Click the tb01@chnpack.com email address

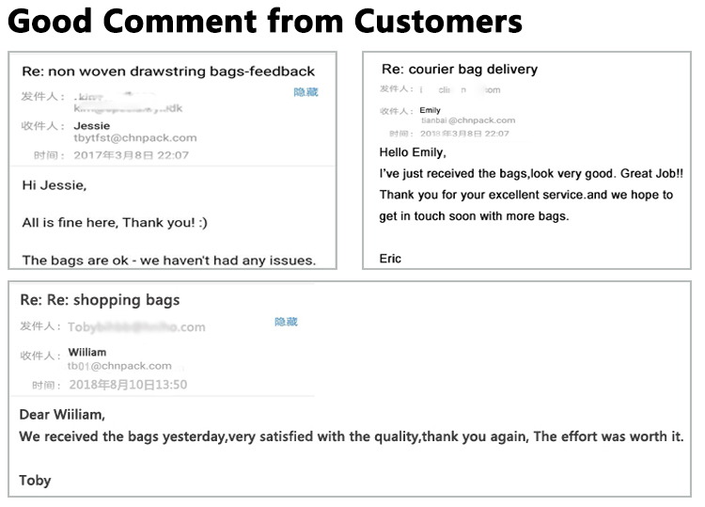119,366
